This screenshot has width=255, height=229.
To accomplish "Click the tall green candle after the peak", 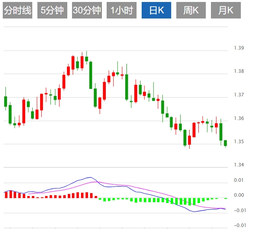I will pos(91,75).
